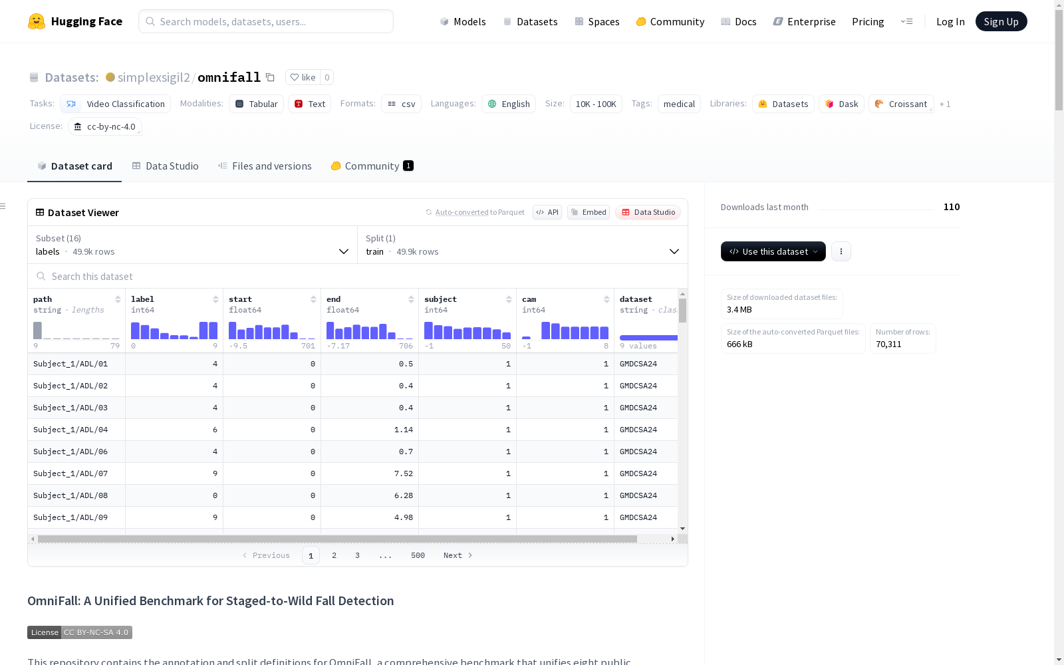The image size is (1064, 665).
Task: Open the API button in Dataset Viewer
Action: point(547,212)
